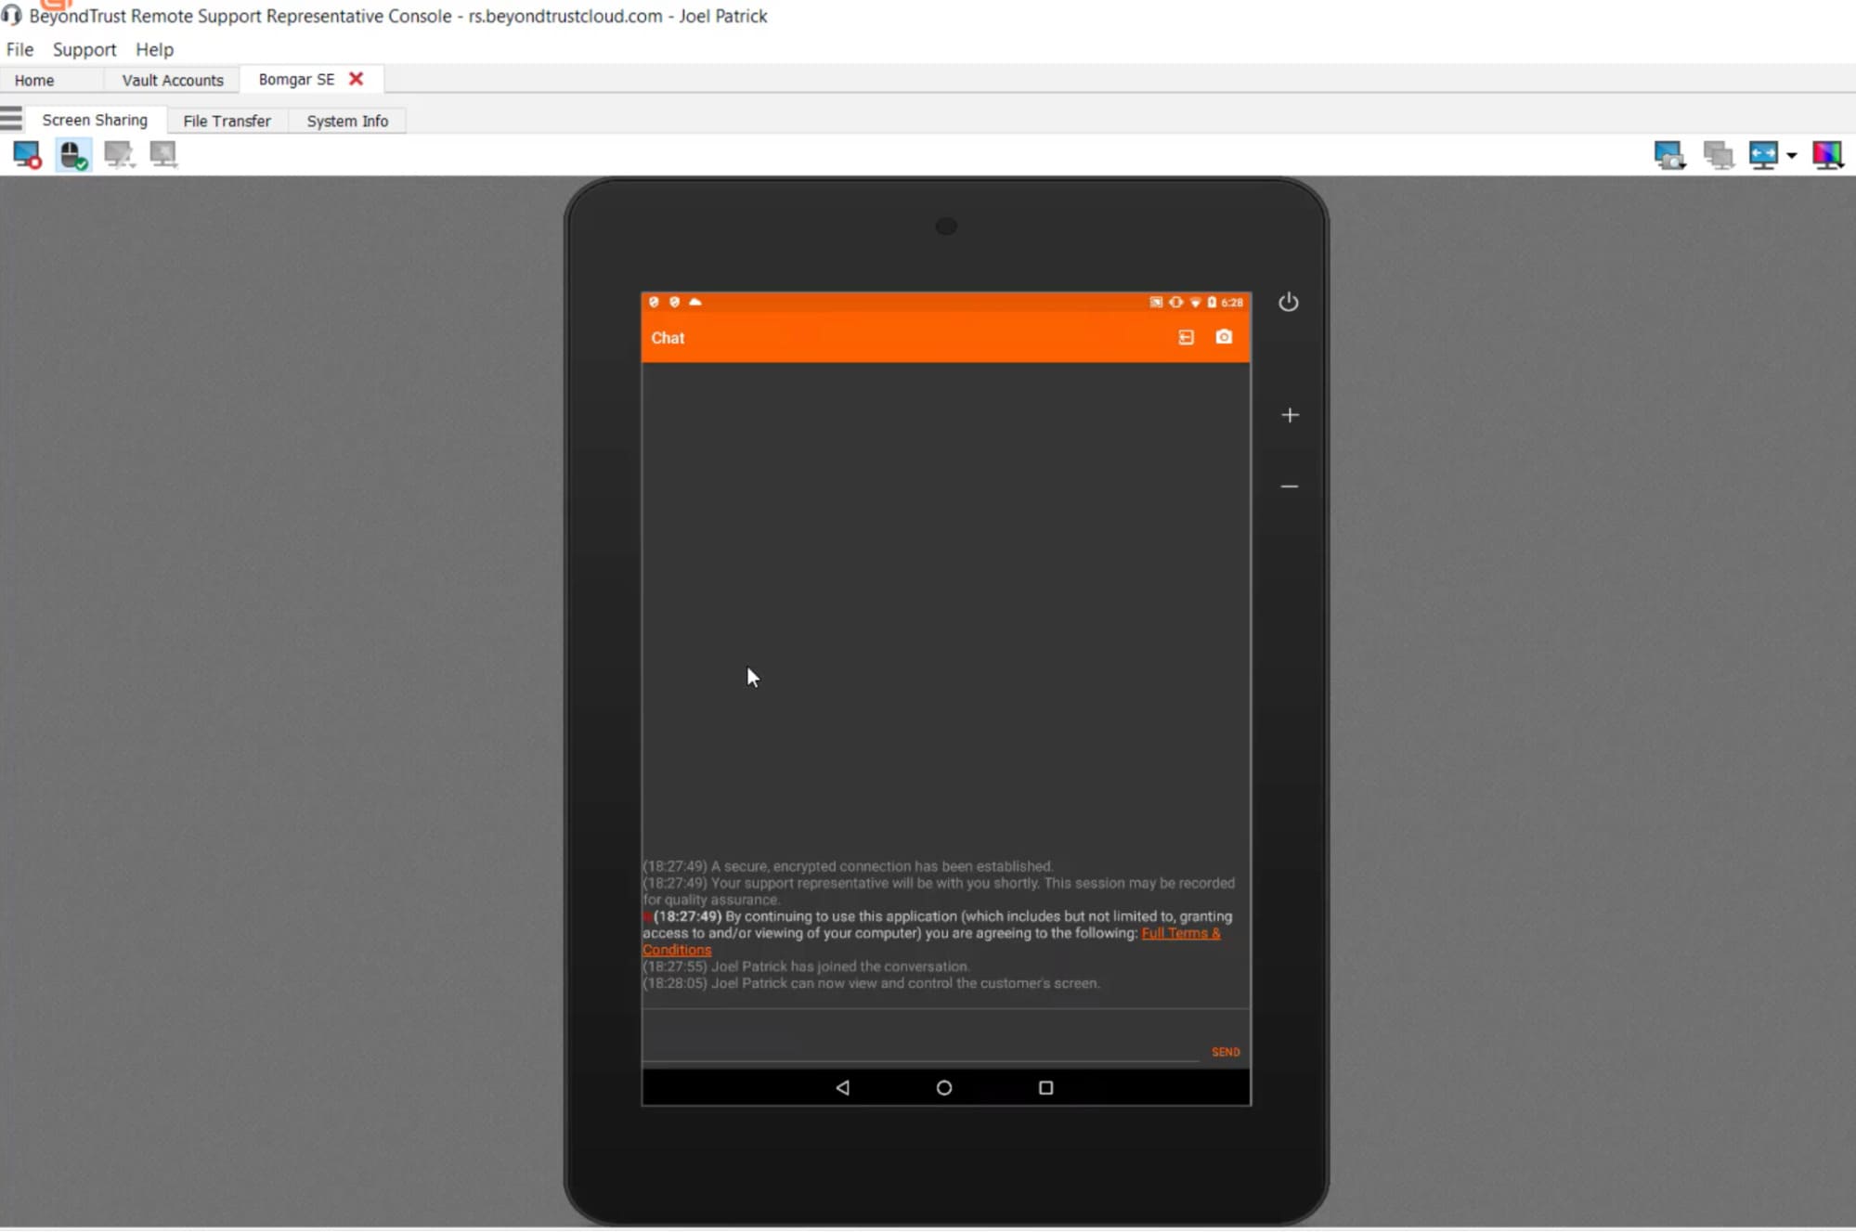Click the Vault Accounts tab
1856x1232 pixels.
[x=172, y=78]
